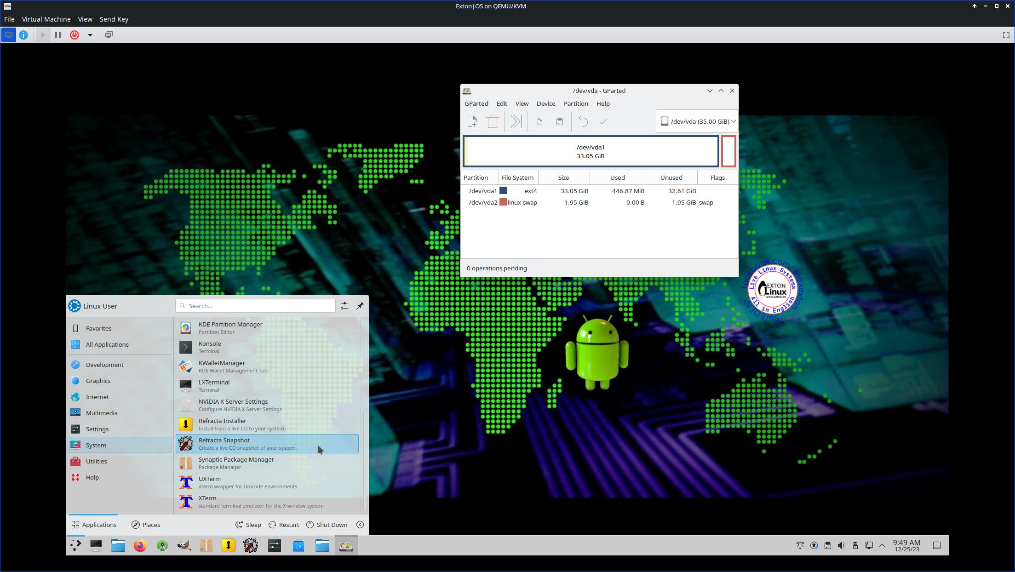Click the File System column header

coord(518,177)
